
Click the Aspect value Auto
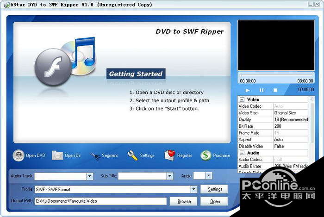pyautogui.click(x=291, y=140)
